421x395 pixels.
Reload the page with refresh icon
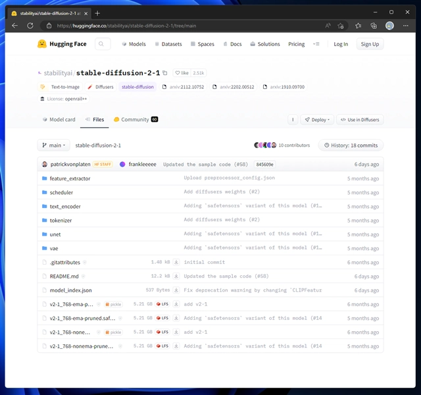[x=30, y=26]
